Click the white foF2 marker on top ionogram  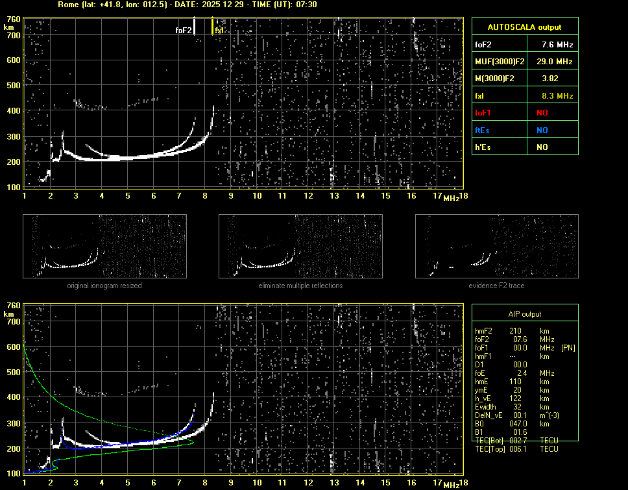[x=194, y=26]
